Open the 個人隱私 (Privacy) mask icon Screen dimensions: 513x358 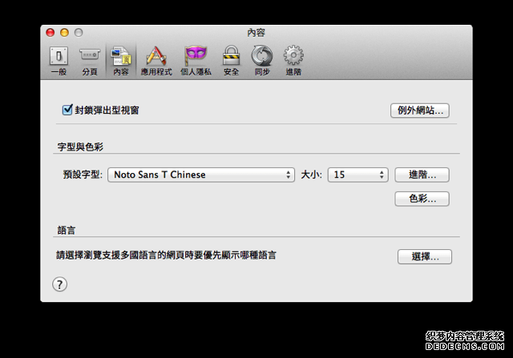196,61
